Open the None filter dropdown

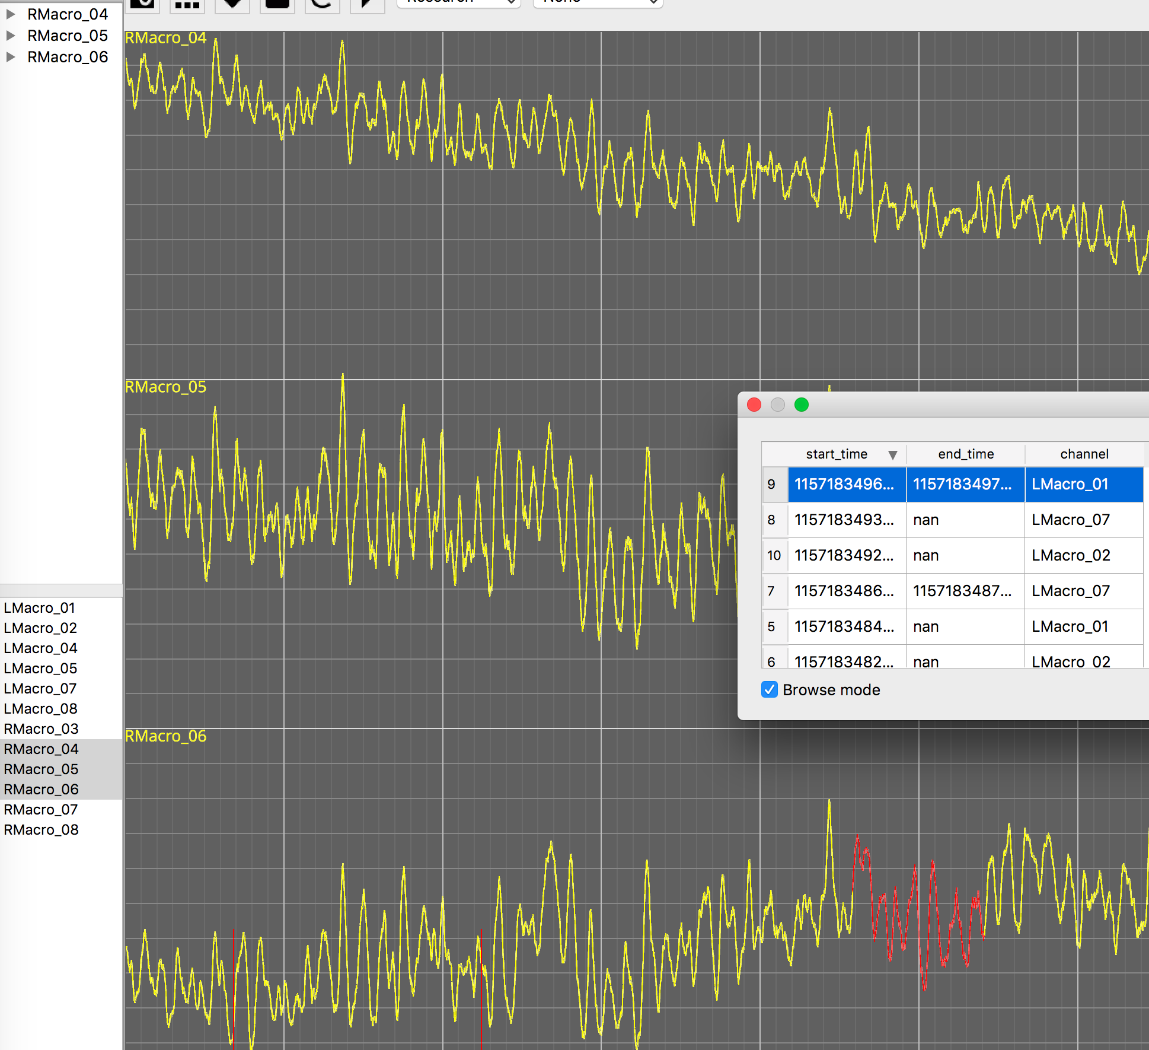click(x=597, y=3)
